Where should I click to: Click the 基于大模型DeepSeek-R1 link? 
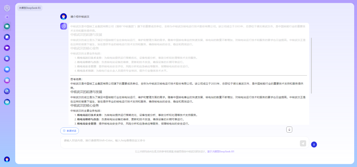221,152
